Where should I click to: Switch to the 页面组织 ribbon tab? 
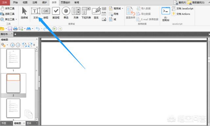[65, 2]
